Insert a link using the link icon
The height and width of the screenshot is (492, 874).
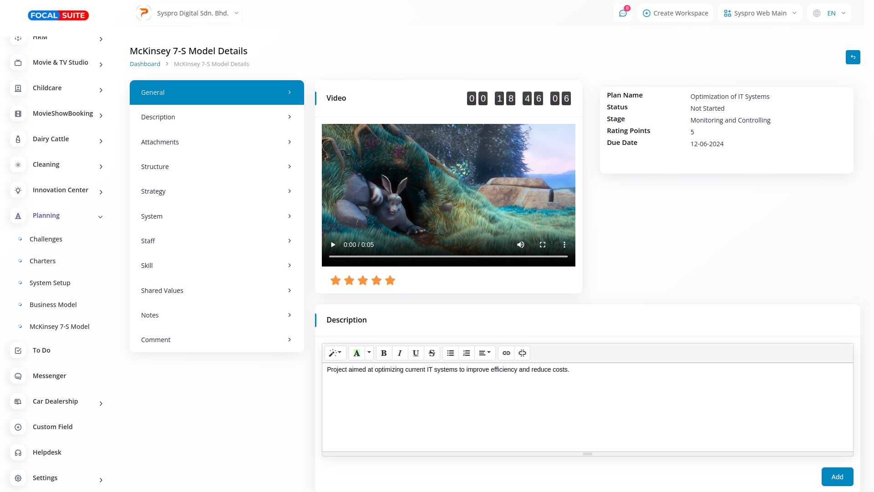[506, 353]
